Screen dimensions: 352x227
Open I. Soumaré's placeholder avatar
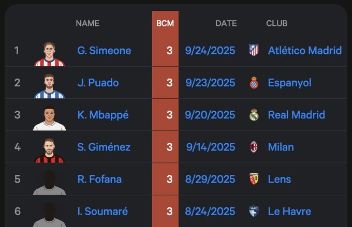pyautogui.click(x=50, y=213)
